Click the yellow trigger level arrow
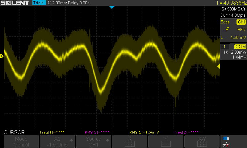 (x=219, y=66)
